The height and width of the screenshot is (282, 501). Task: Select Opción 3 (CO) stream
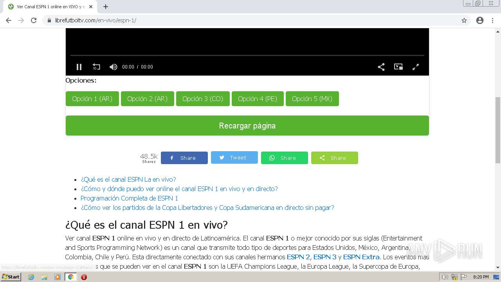pyautogui.click(x=203, y=99)
